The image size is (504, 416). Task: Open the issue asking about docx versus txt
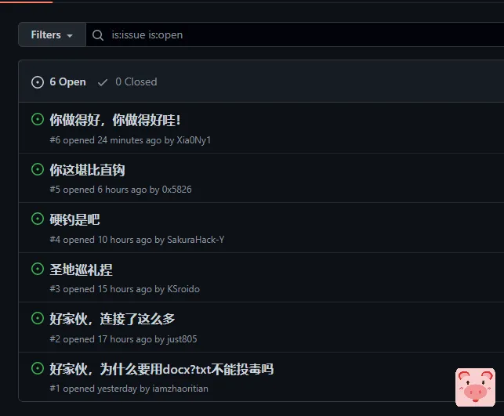pos(161,369)
